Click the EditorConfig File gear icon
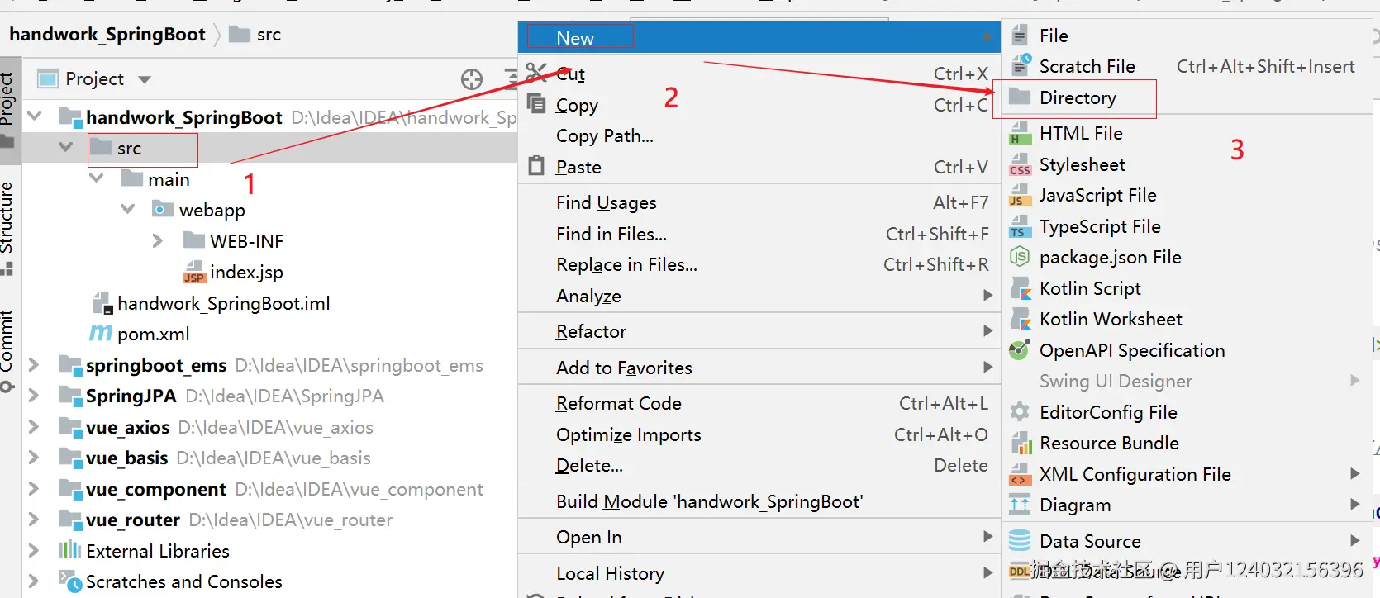Image resolution: width=1380 pixels, height=598 pixels. tap(1021, 412)
